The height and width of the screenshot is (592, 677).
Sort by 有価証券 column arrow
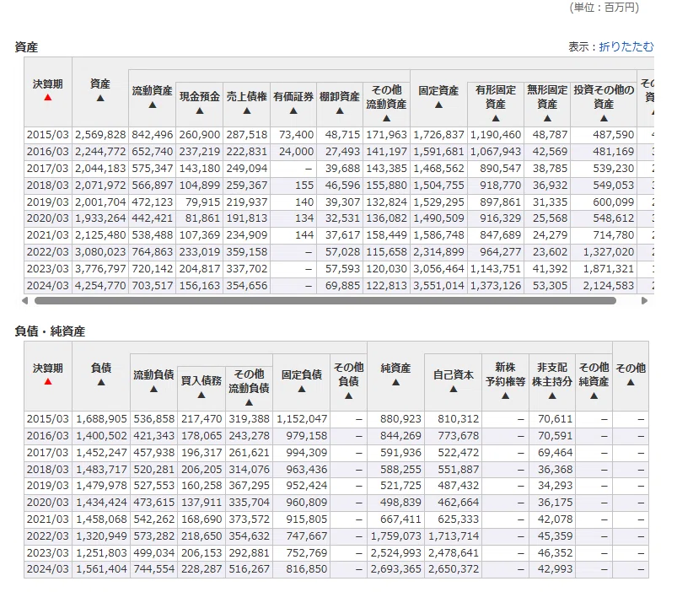[293, 111]
